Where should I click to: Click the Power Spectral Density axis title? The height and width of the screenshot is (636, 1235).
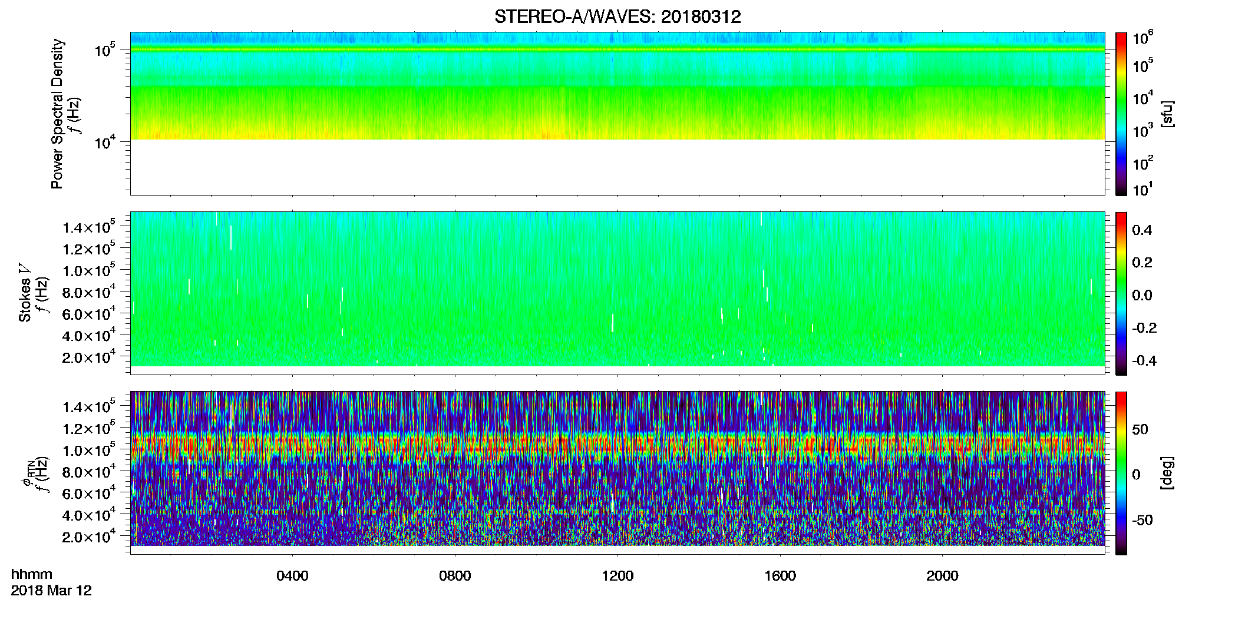coord(57,114)
